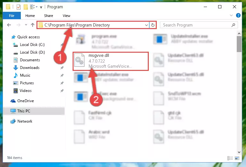246x167 pixels.
Task: Open the Share ribbon tab
Action: pyautogui.click(x=49, y=16)
